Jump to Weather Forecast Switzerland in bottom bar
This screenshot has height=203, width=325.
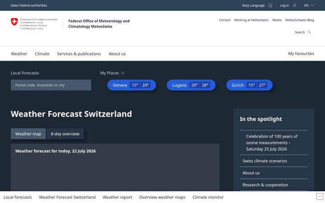pos(67,197)
